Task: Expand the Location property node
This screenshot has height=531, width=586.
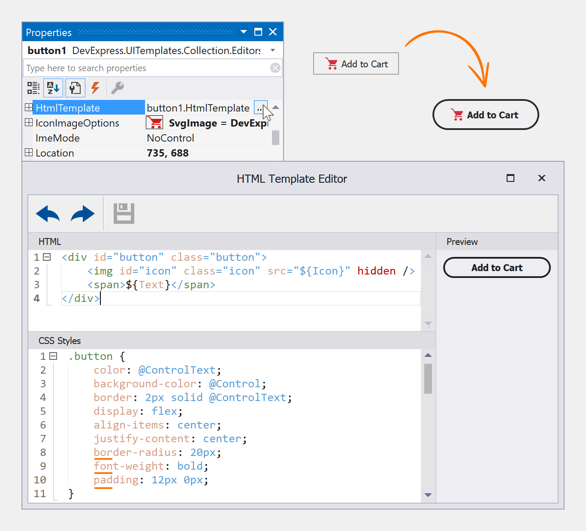Action: point(29,153)
